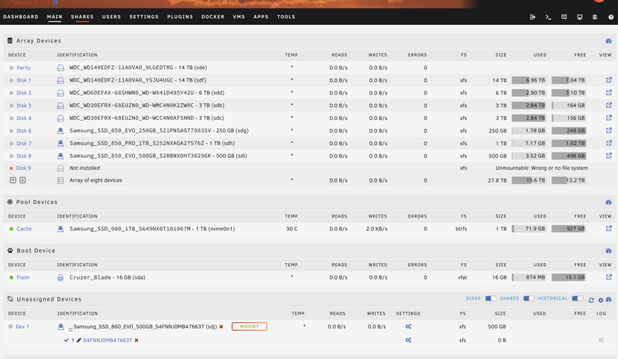
Task: Click array total used bar 15.6 TB
Action: [x=529, y=180]
